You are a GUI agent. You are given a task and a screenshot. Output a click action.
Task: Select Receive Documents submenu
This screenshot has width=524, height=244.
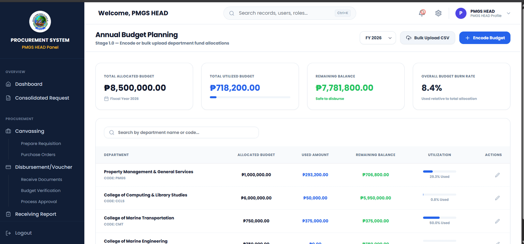click(x=42, y=180)
